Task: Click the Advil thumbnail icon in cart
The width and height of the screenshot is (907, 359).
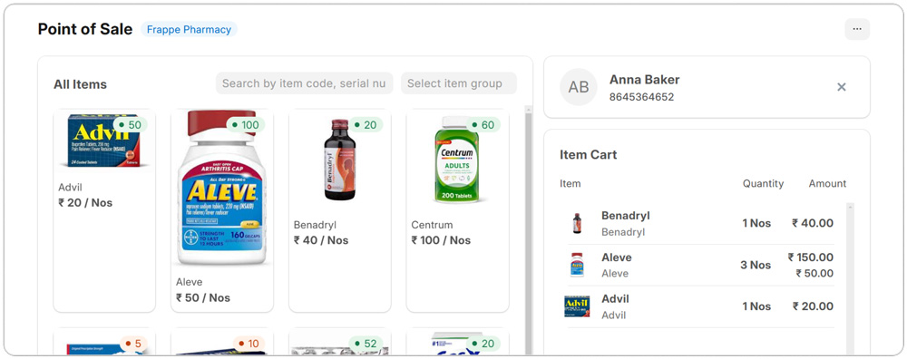Action: 577,306
